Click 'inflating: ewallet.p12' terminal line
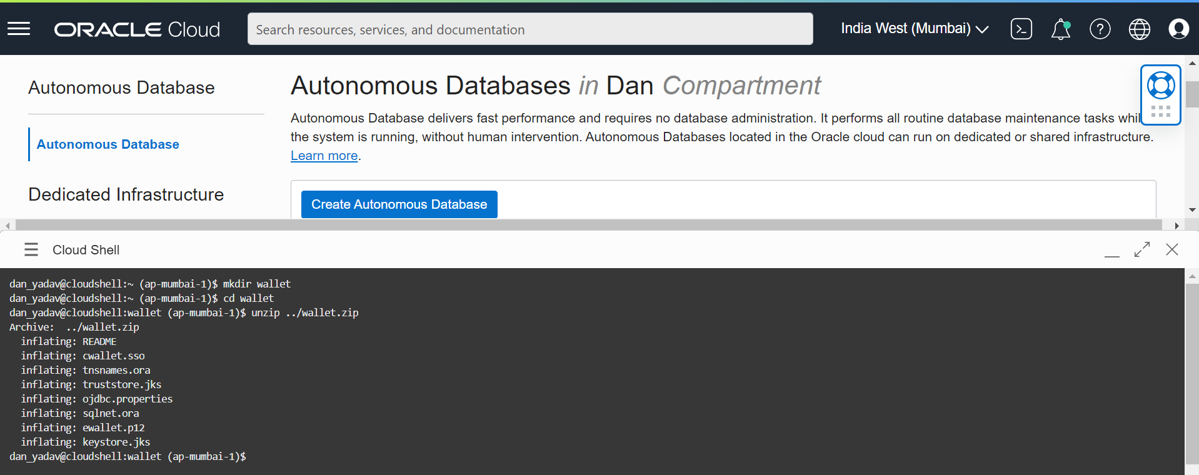The height and width of the screenshot is (475, 1199). [83, 428]
